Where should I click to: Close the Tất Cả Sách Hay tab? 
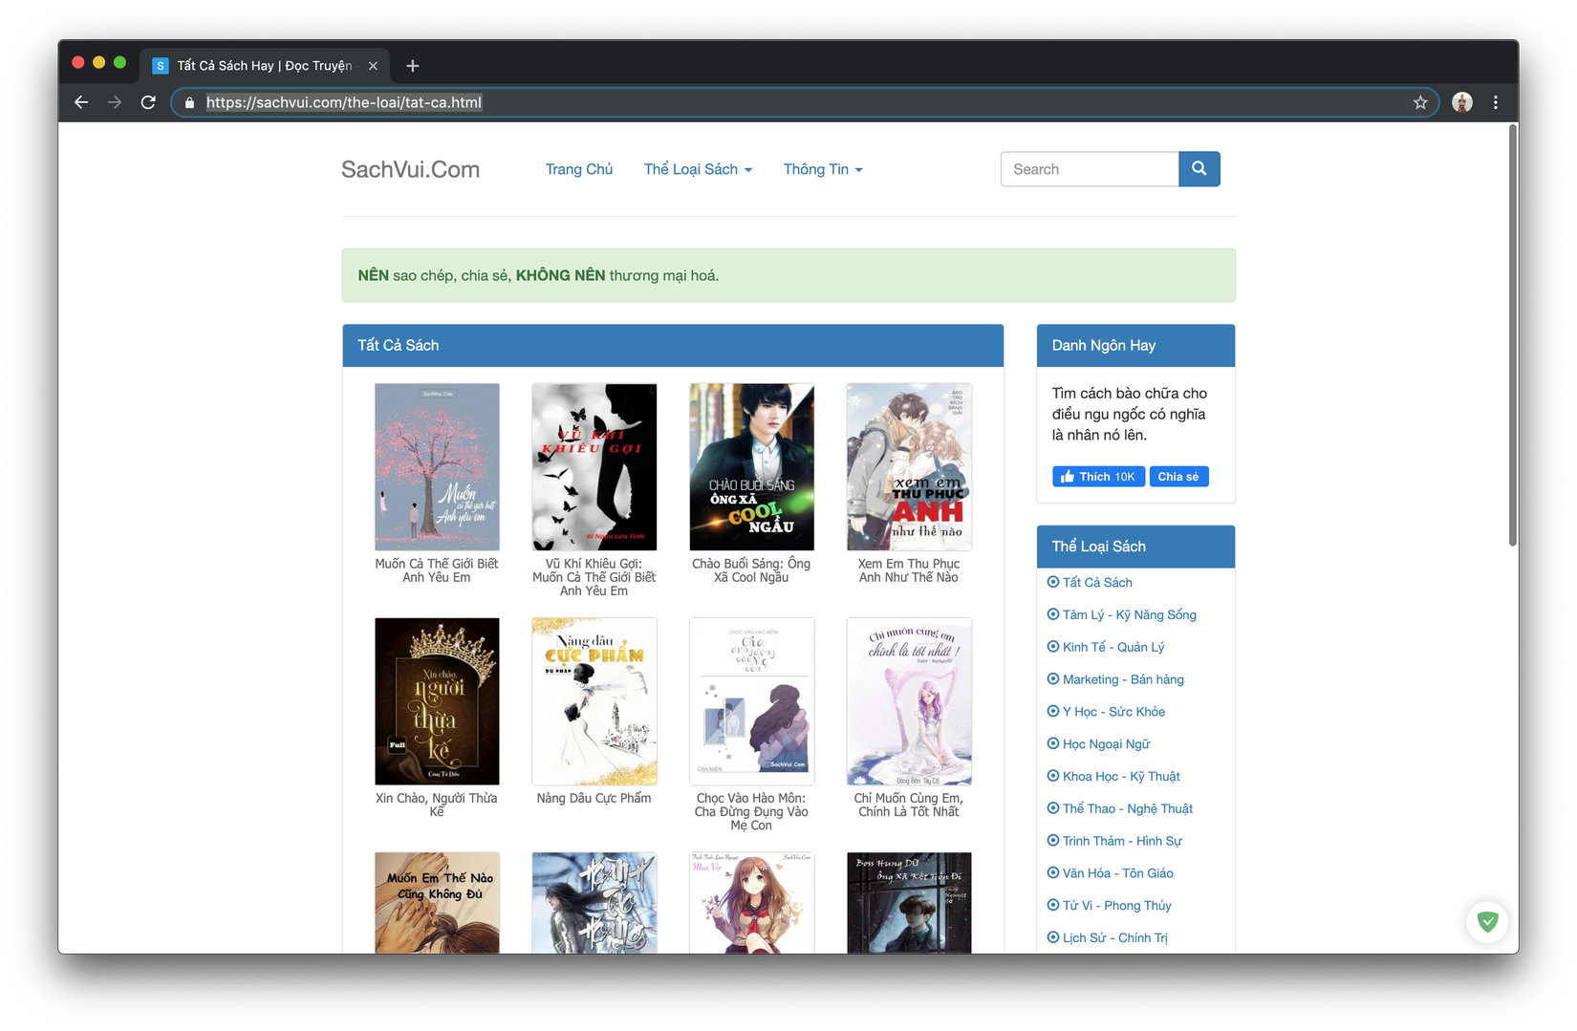coord(373,66)
